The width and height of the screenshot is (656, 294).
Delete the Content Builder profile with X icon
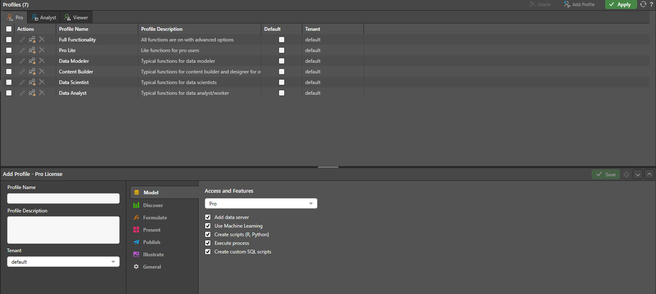pos(42,72)
